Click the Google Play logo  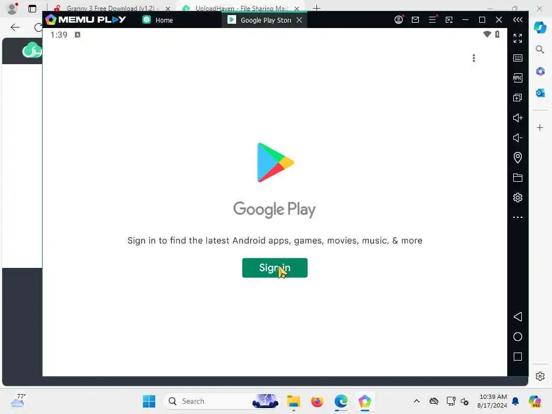coord(275,163)
